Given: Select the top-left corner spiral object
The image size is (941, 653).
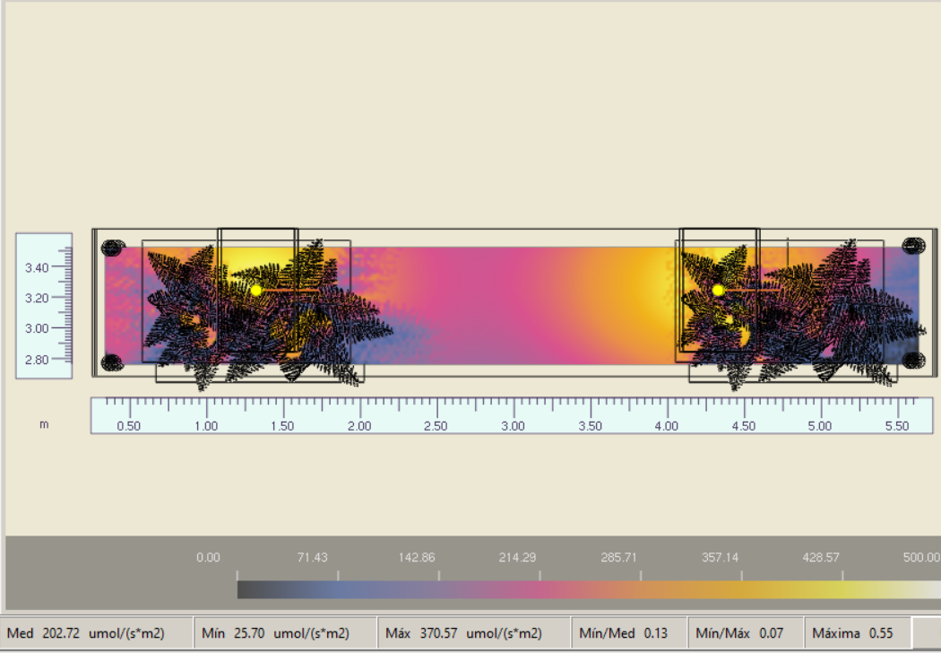Looking at the screenshot, I should coord(111,247).
